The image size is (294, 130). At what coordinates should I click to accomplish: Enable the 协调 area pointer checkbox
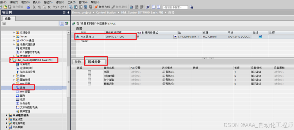89,72
